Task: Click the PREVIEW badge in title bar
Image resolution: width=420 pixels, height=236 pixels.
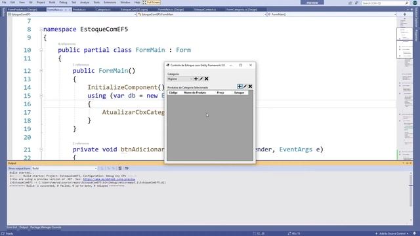Action: tap(312, 3)
